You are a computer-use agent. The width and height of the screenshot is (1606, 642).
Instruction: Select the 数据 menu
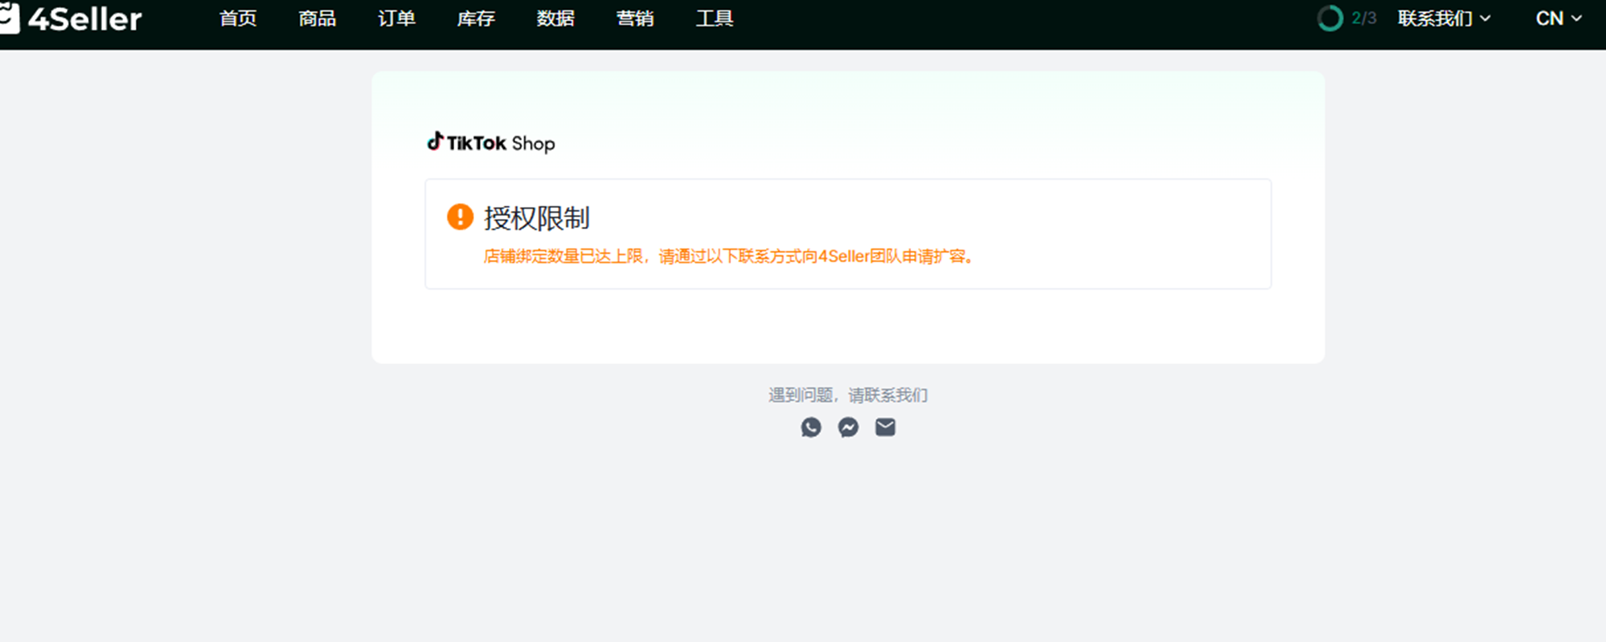[555, 19]
